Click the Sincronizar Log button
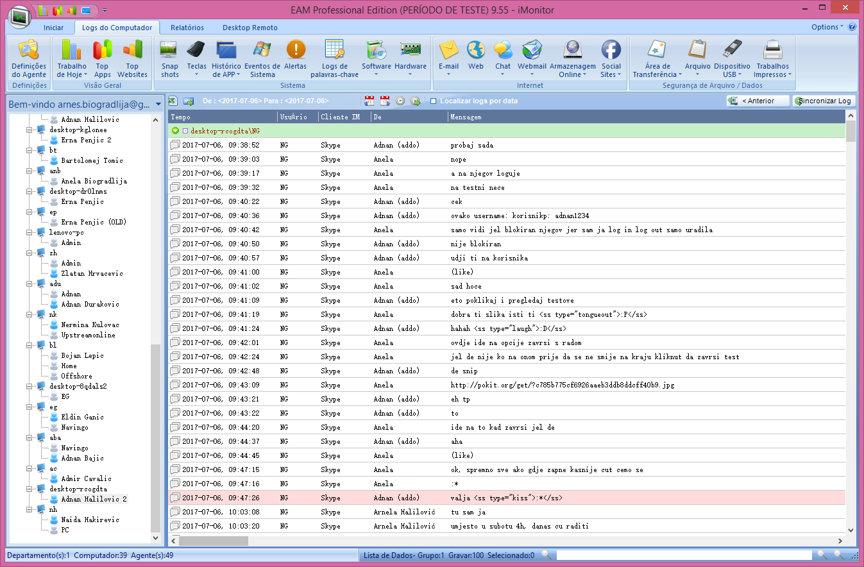This screenshot has height=567, width=864. coord(824,101)
